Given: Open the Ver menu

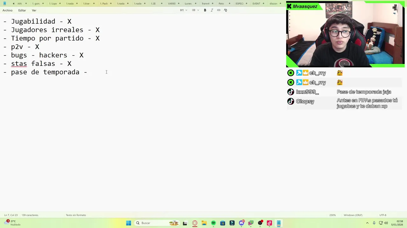Looking at the screenshot, I should coord(34,10).
